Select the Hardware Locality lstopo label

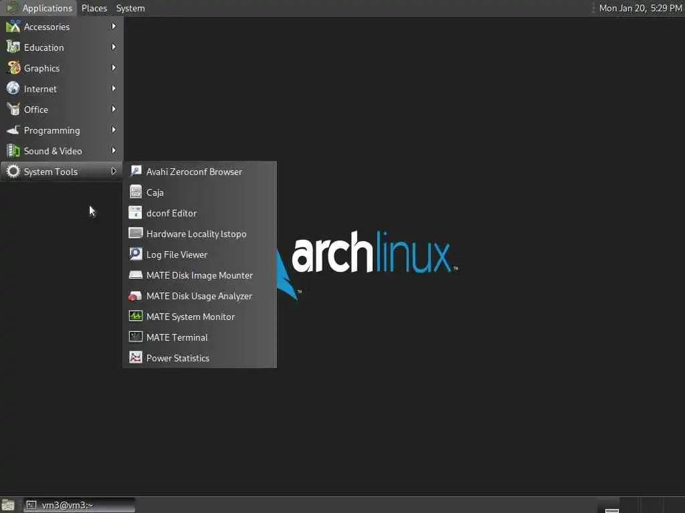pos(196,234)
